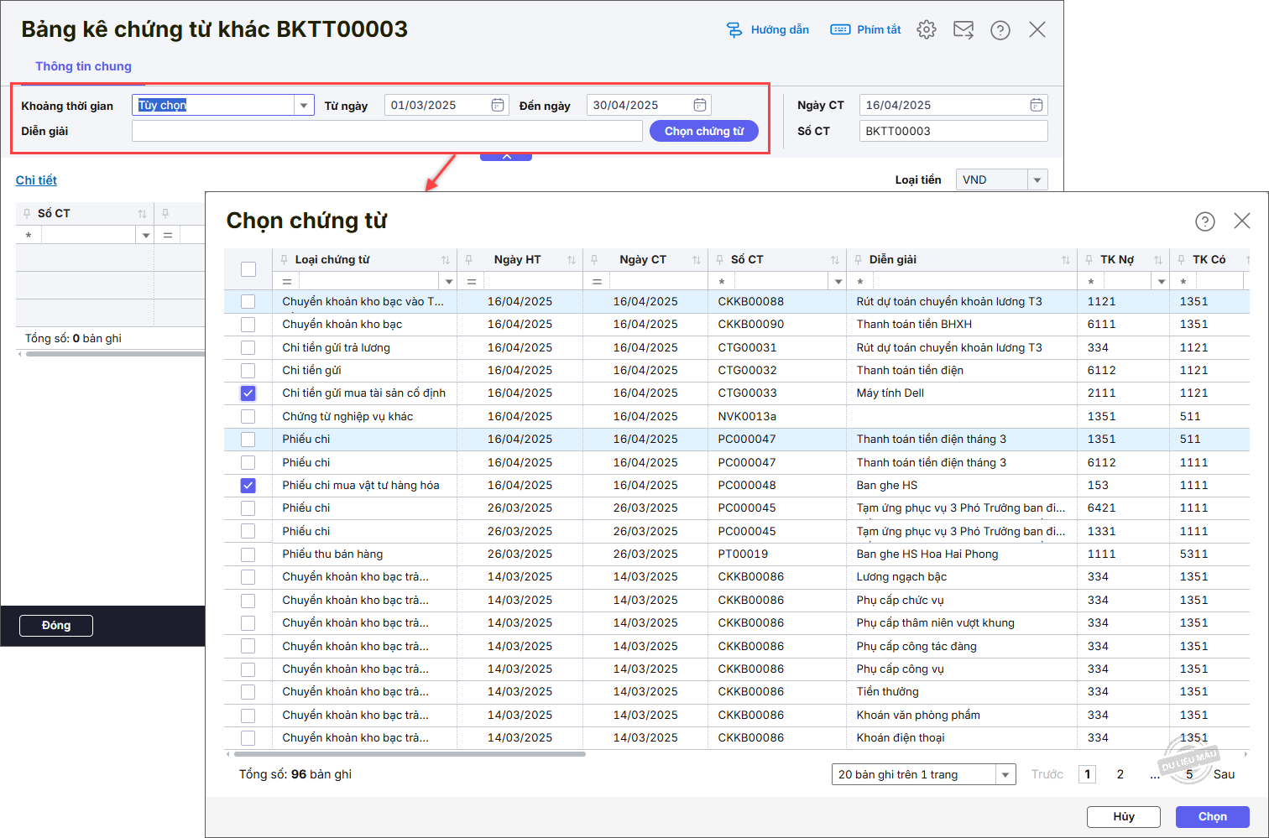Viewport: 1269px width, 838px height.
Task: Click the mail feedback icon in header
Action: point(963,29)
